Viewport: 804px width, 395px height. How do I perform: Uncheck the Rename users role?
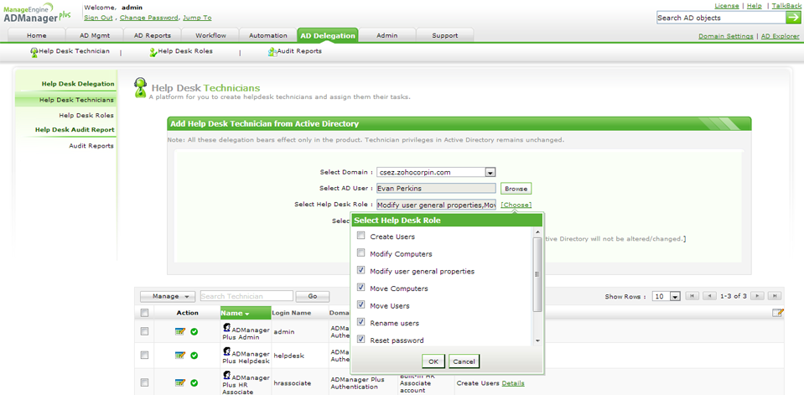tap(361, 323)
